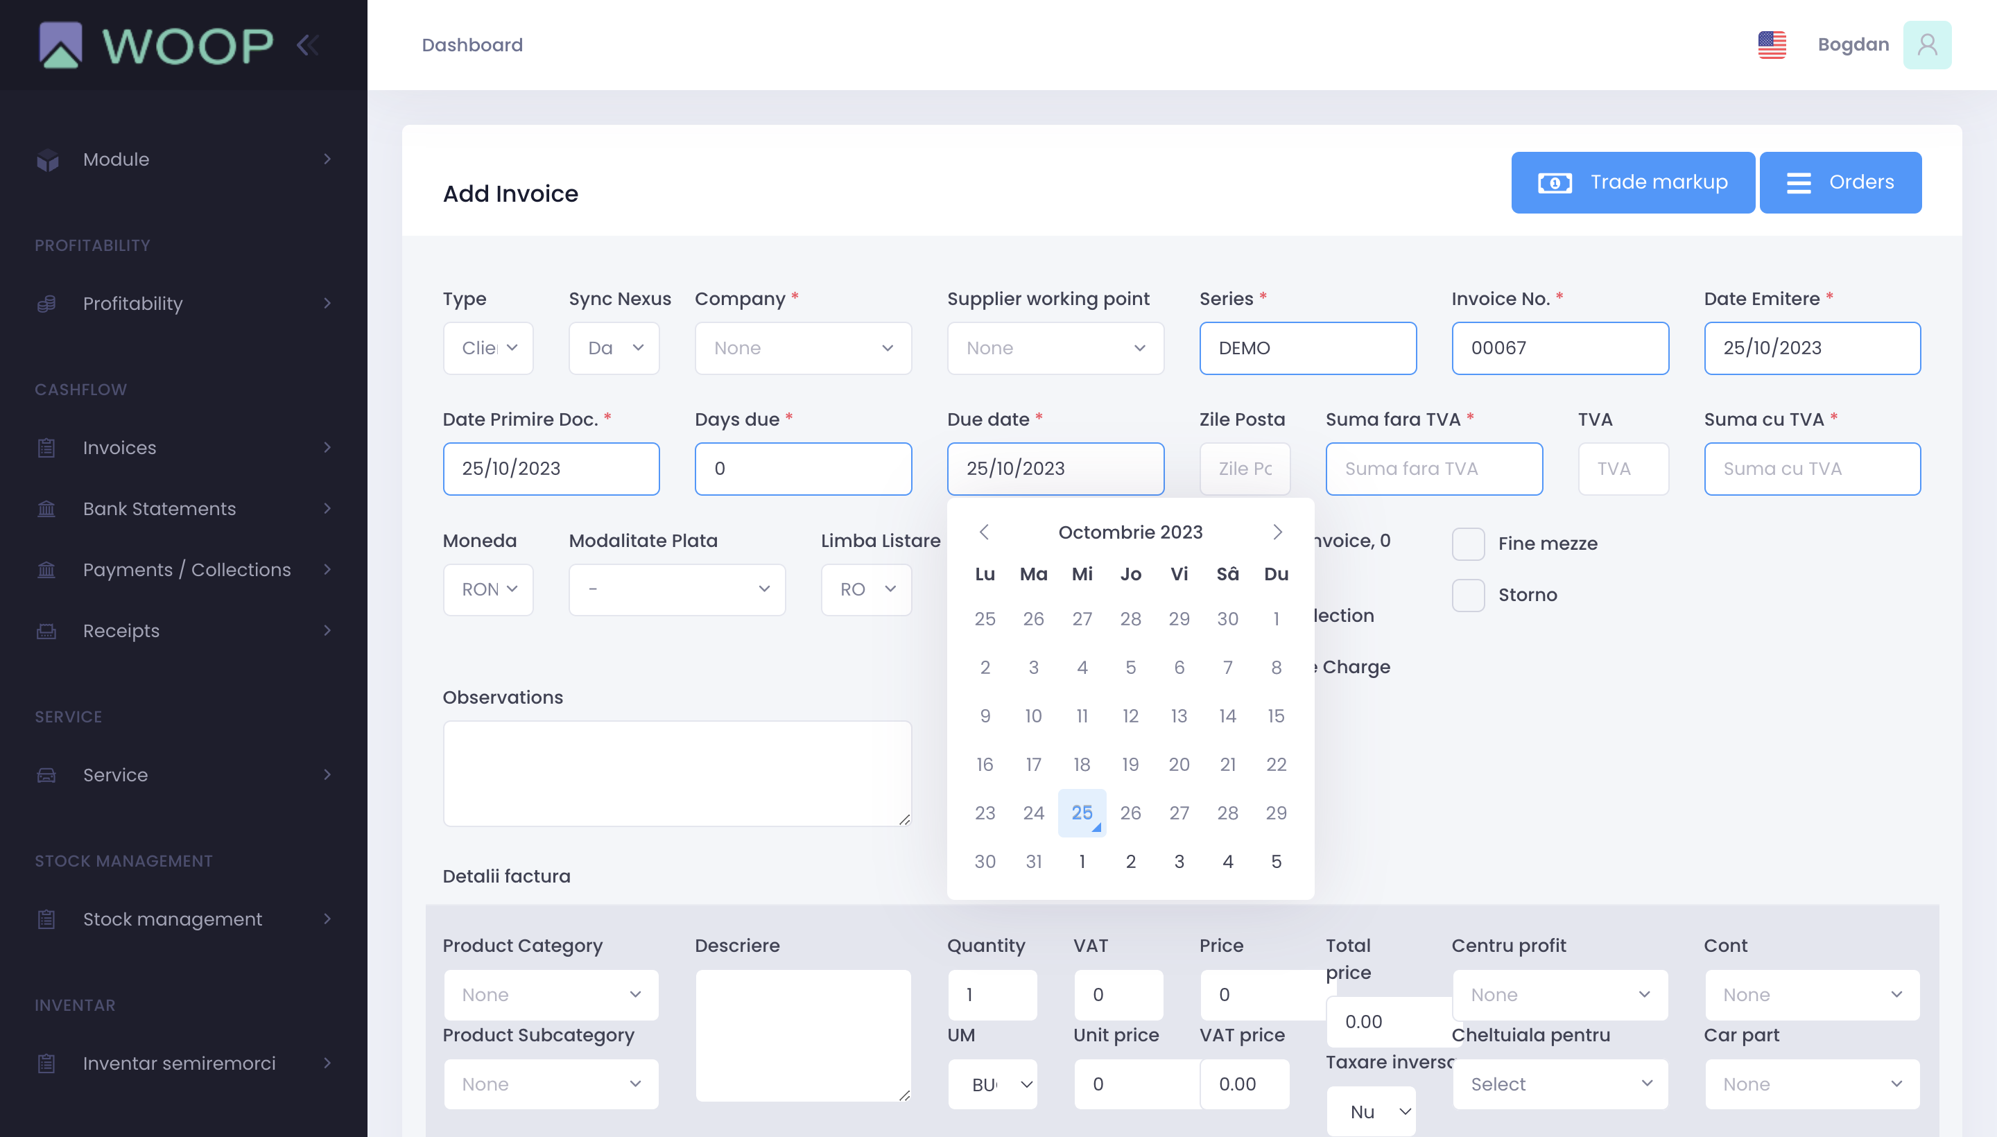Open the Type dropdown
The image size is (1997, 1137).
click(488, 348)
